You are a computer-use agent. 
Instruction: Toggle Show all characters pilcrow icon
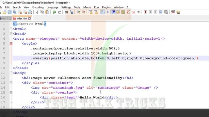tap(108, 12)
